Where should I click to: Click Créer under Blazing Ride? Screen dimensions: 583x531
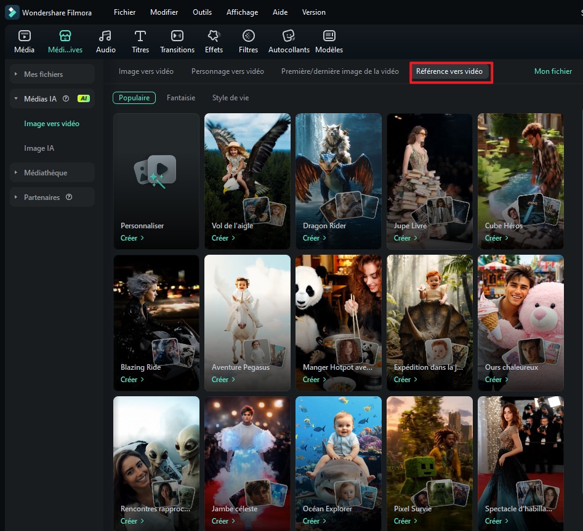click(x=132, y=380)
